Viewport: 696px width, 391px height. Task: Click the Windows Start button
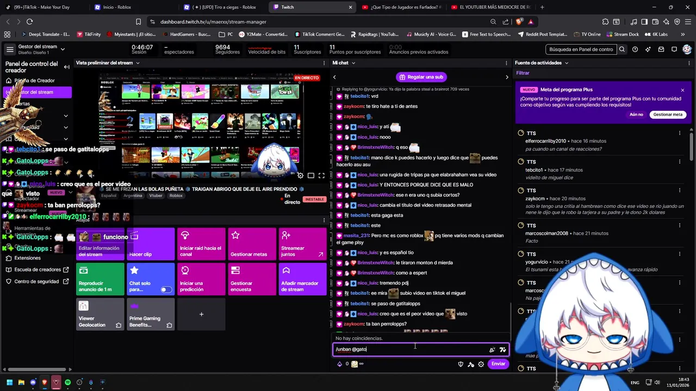tap(9, 382)
